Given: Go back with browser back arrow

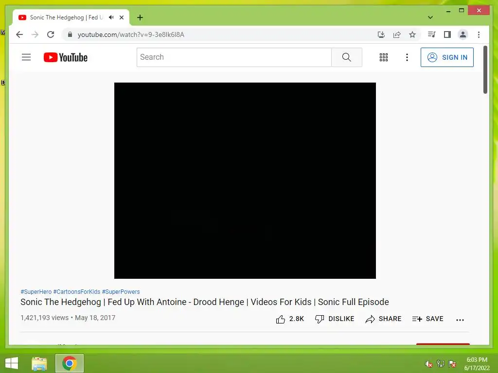Looking at the screenshot, I should coord(19,34).
